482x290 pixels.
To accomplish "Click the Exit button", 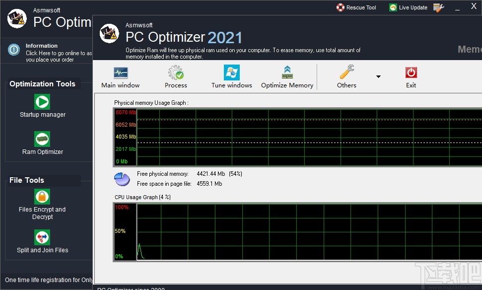I will 411,76.
